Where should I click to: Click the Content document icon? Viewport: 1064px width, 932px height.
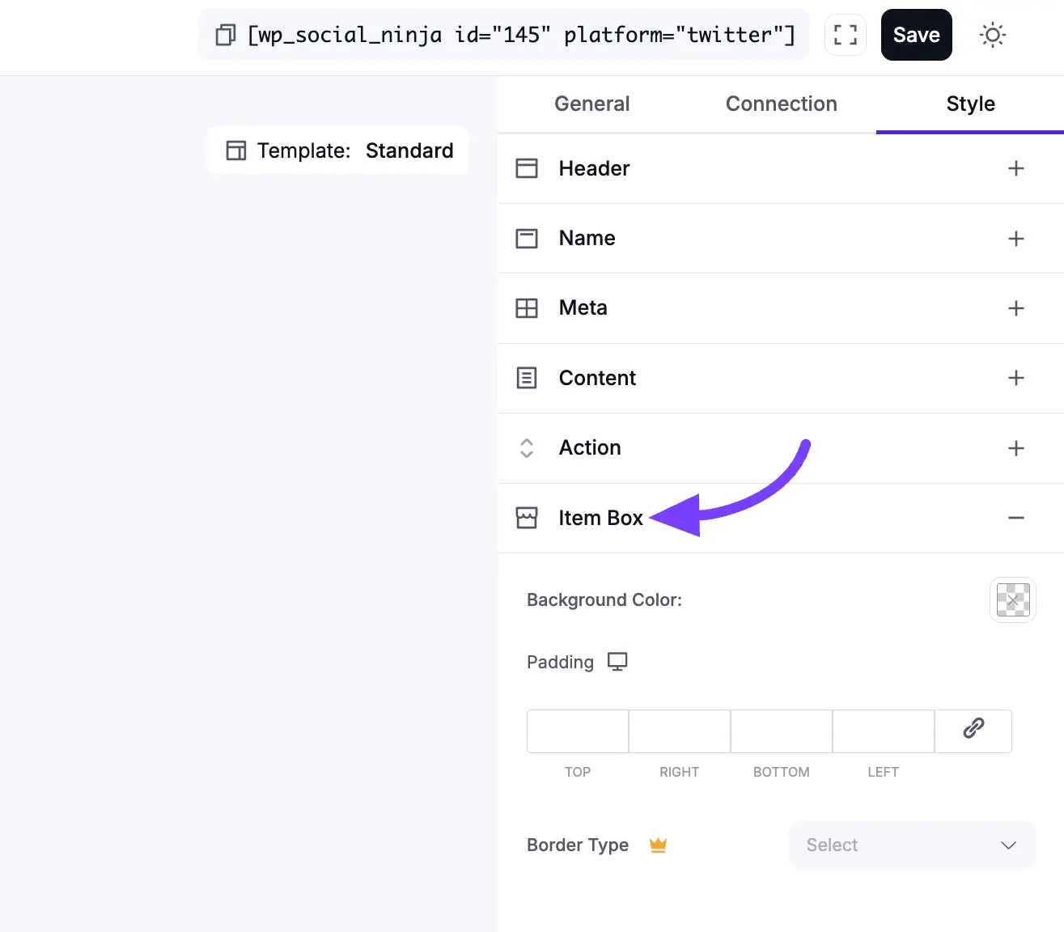(x=527, y=378)
